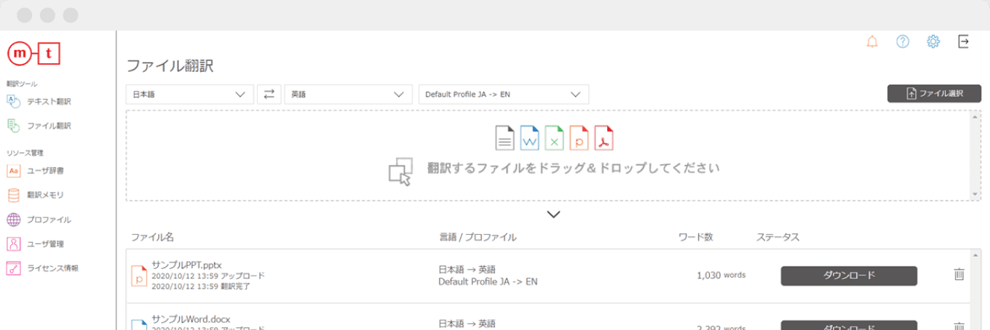The height and width of the screenshot is (330, 990).
Task: Click the file list scrollbar up arrow
Action: tap(975, 254)
